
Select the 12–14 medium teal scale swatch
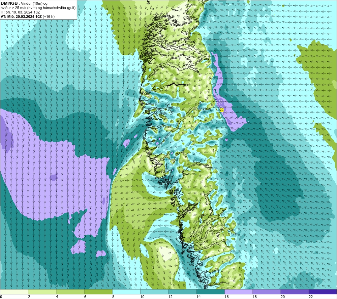coord(182,292)
